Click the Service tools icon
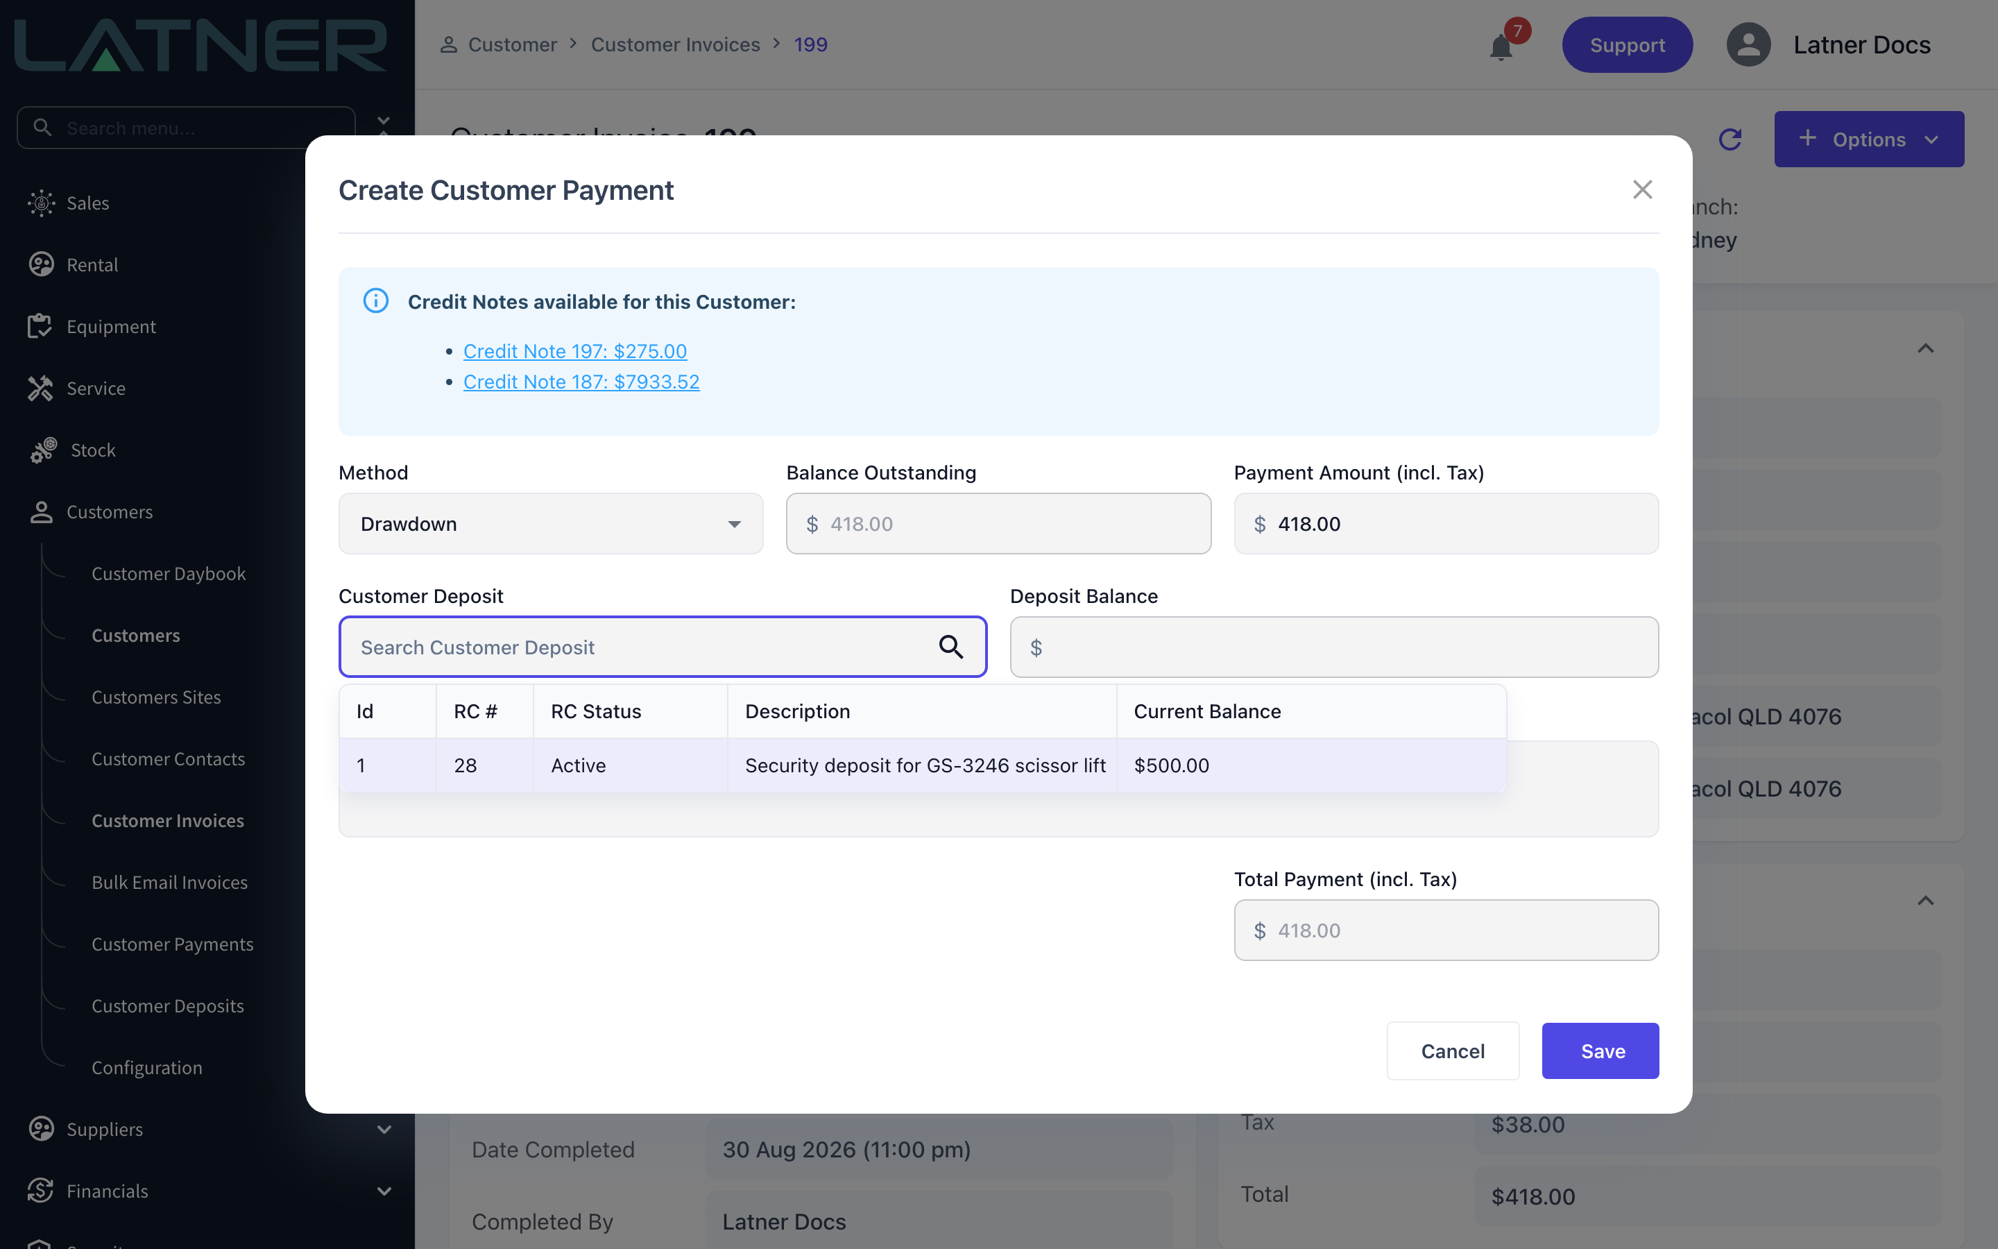The width and height of the screenshot is (1998, 1249). coord(40,389)
